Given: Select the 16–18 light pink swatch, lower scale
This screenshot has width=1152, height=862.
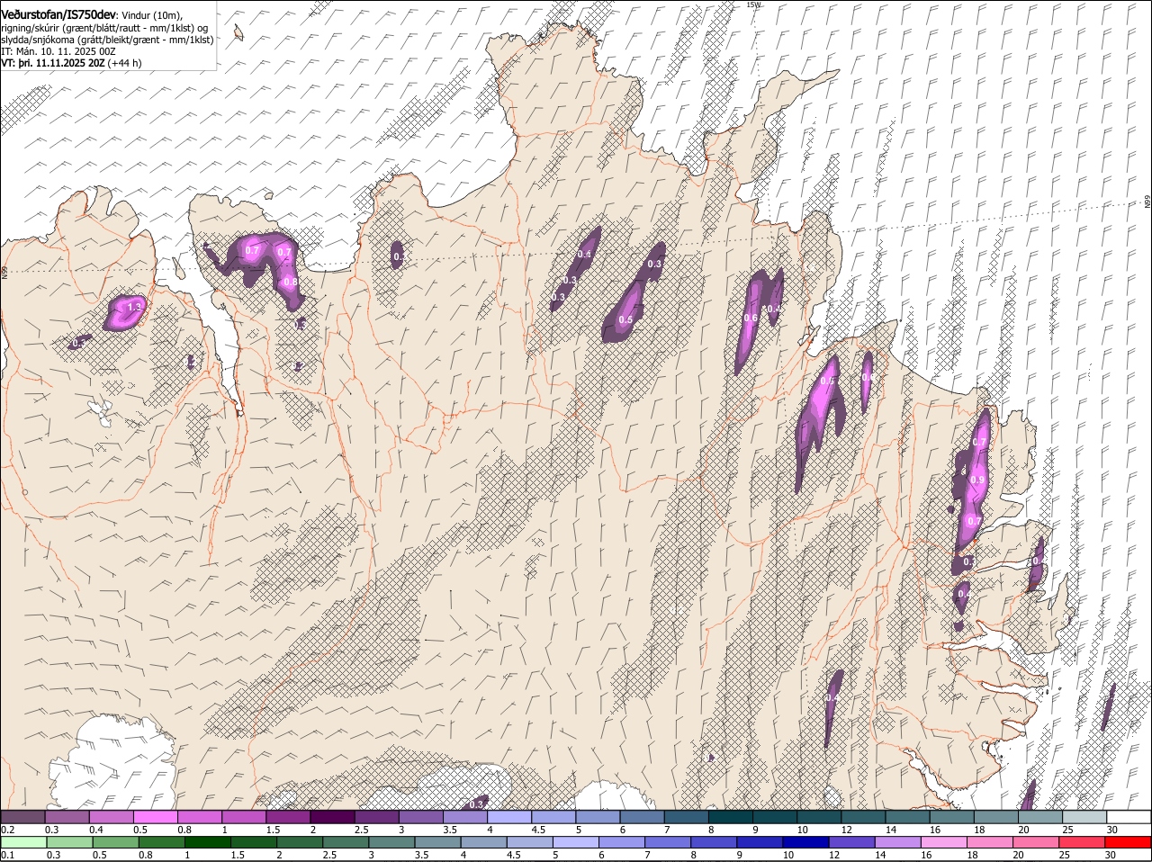Looking at the screenshot, I should 944,842.
